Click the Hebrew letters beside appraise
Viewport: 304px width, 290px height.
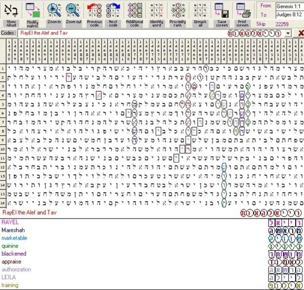tap(285, 262)
